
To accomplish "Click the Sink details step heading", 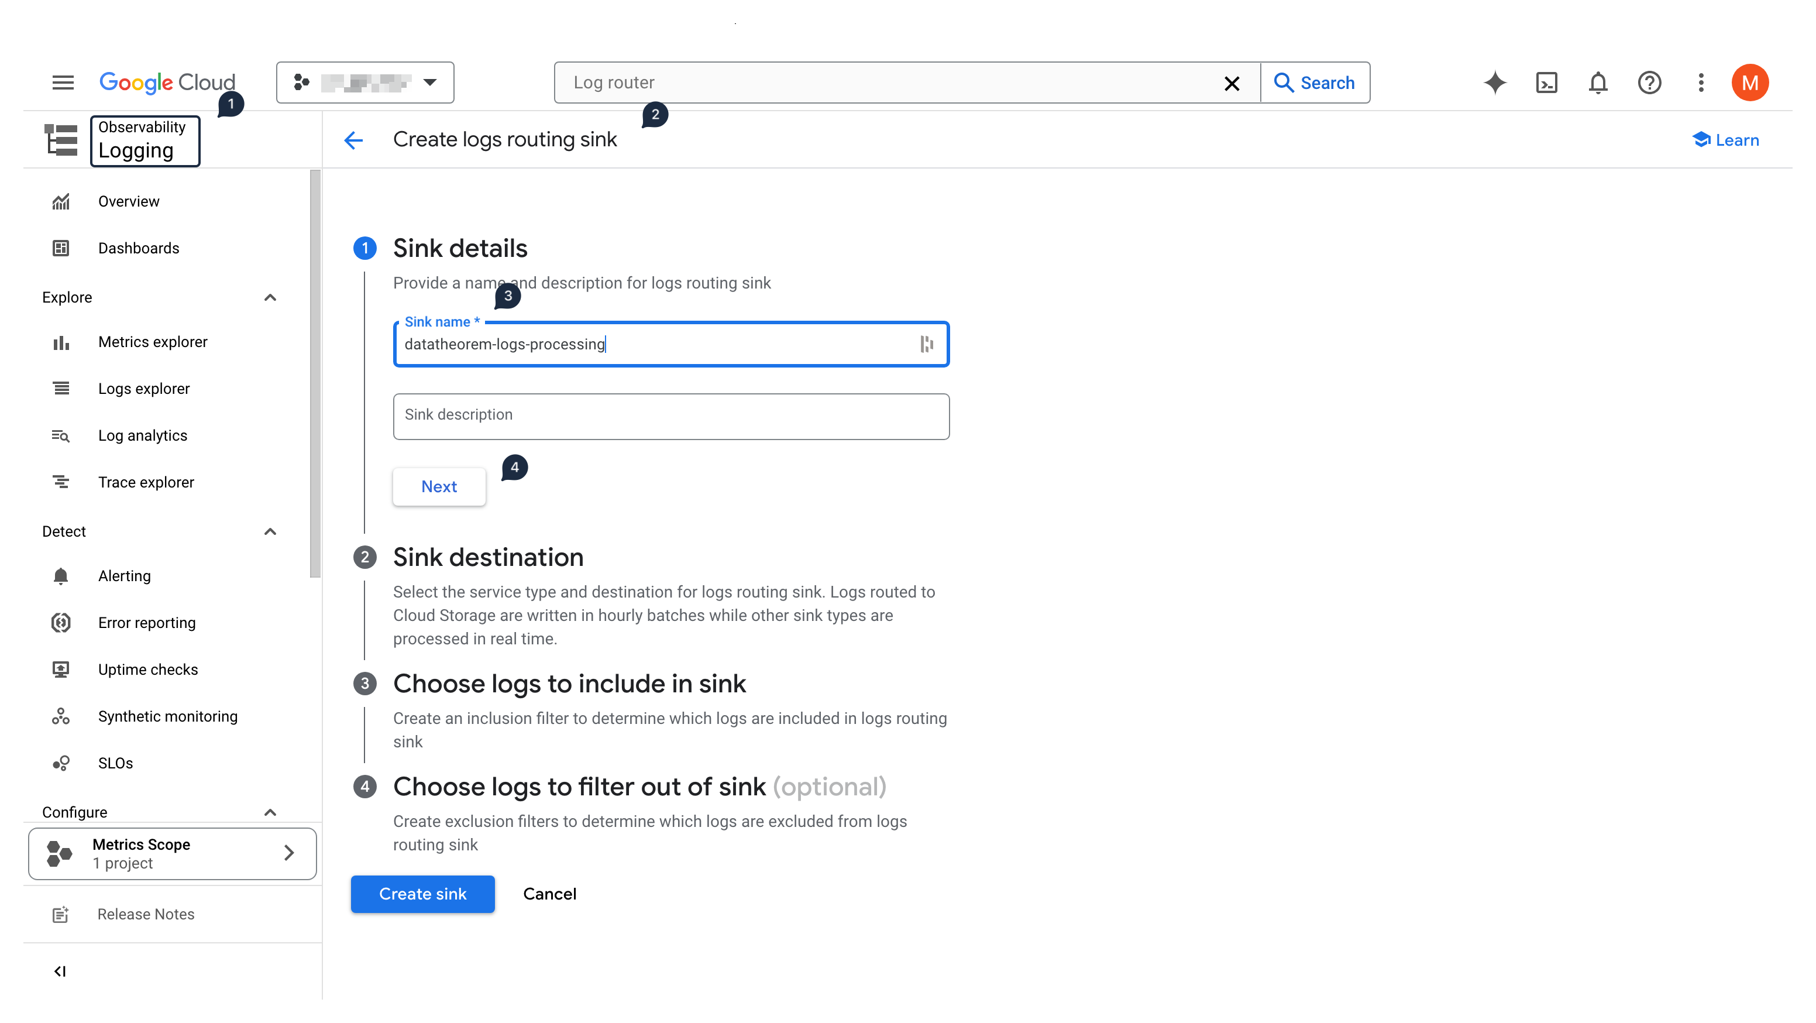I will (x=460, y=248).
